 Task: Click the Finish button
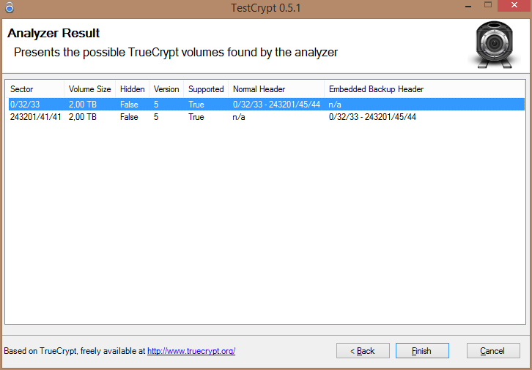point(422,351)
